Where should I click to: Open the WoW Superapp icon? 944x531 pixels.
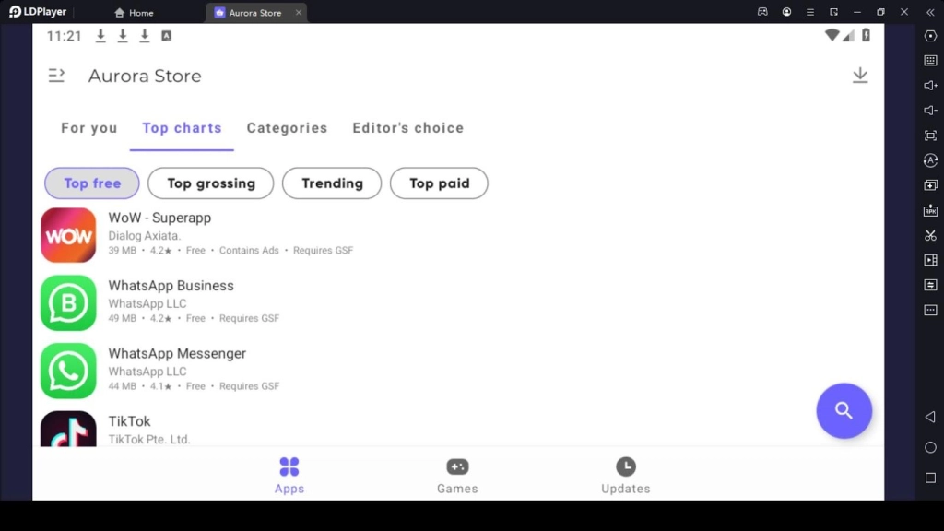68,235
